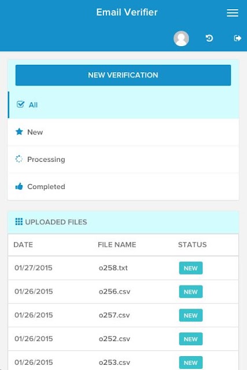This screenshot has height=370, width=247.
Task: Click the checkmark icon beside All
Action: coord(20,104)
